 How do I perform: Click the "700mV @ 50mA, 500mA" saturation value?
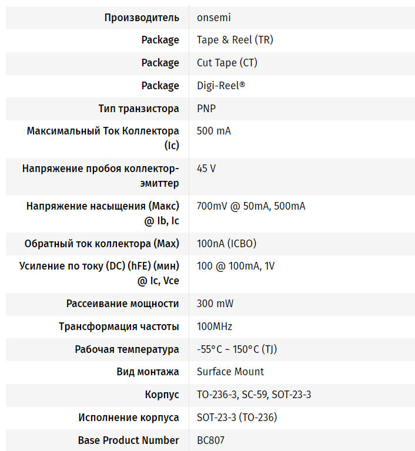click(x=251, y=206)
